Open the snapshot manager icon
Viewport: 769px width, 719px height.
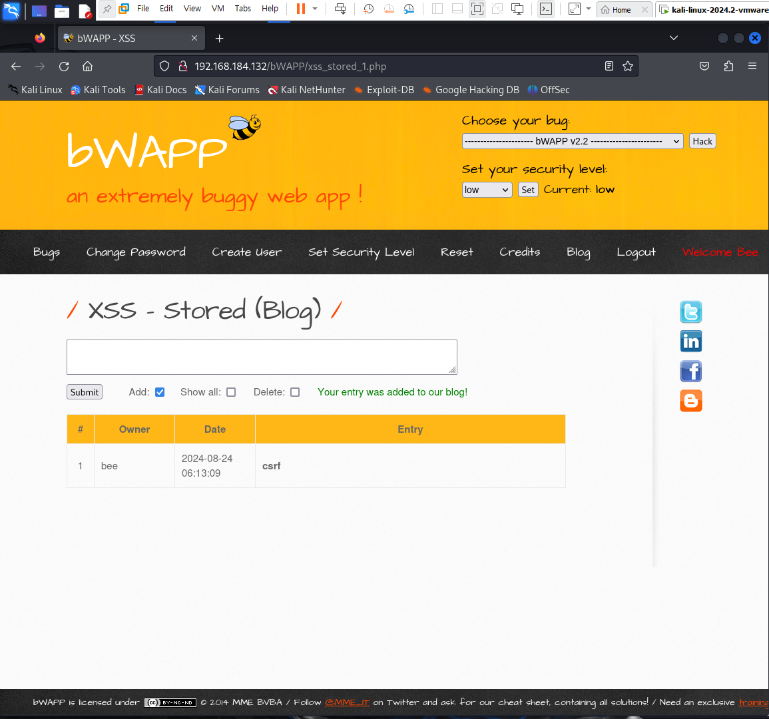(x=409, y=9)
